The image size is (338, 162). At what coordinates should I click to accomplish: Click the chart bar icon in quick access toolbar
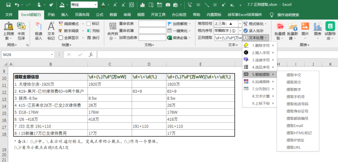point(142,4)
